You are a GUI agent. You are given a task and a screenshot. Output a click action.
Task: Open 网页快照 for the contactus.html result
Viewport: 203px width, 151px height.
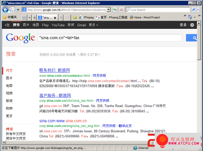point(99,75)
